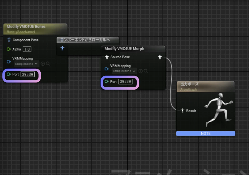Click VRMMapping label on Morph node
The width and height of the screenshot is (249, 175).
[120, 66]
